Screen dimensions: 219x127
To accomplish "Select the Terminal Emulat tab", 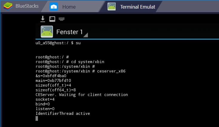I will (x=131, y=7).
